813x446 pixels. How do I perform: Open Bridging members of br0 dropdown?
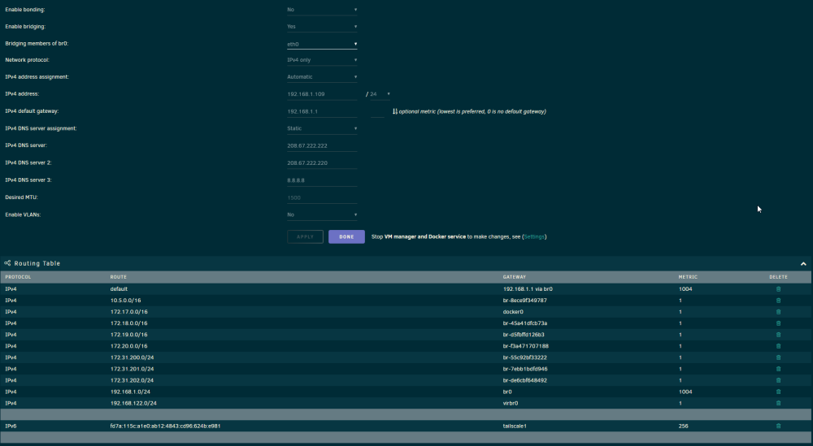click(322, 44)
